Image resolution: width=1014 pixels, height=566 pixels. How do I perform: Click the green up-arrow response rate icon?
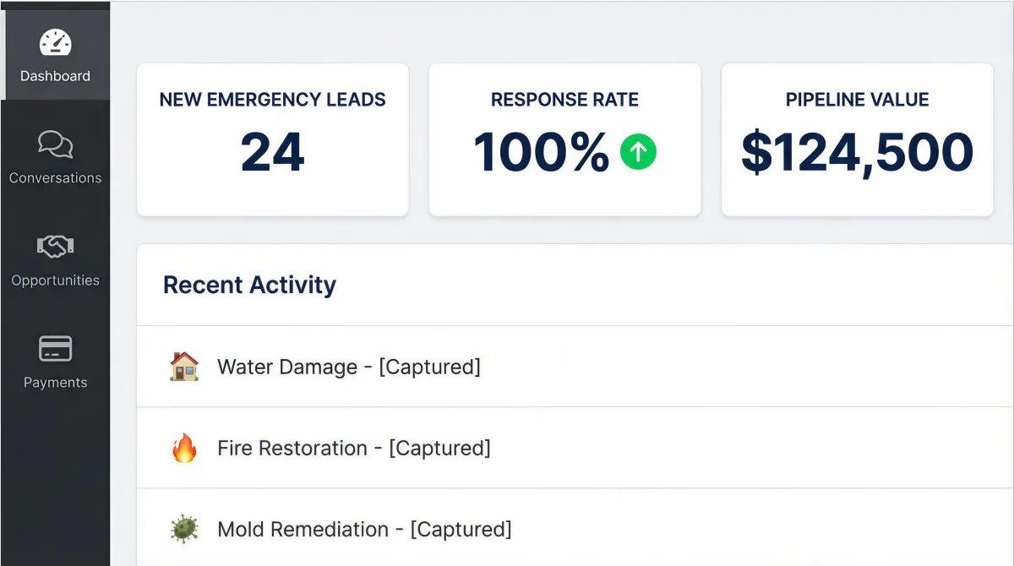point(638,152)
